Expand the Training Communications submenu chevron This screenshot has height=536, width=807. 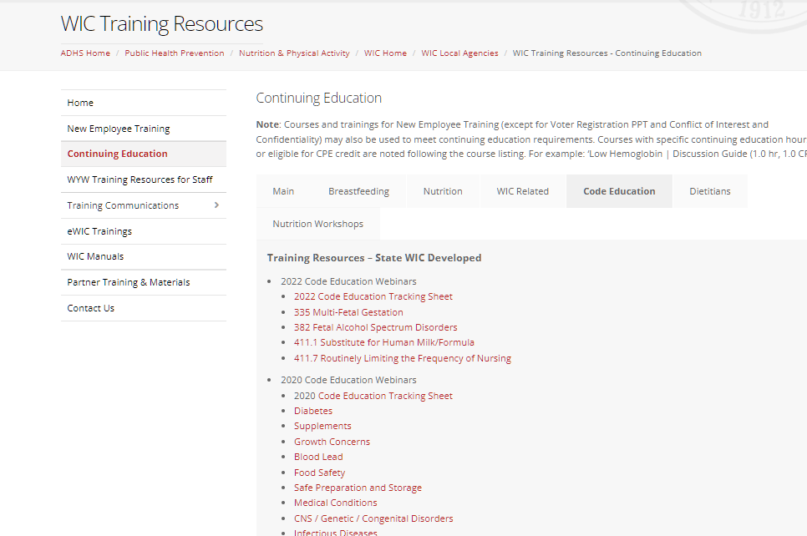point(216,205)
